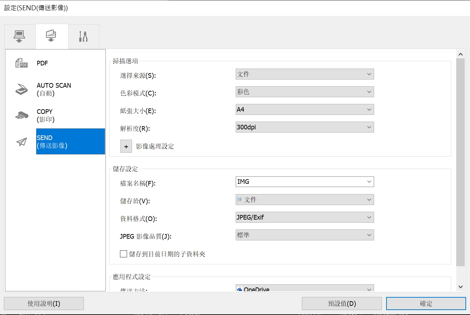The image size is (470, 315).
Task: Open the 選擇來源 source dropdown
Action: (305, 74)
